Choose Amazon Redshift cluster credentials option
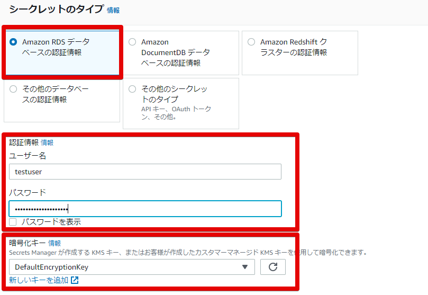The width and height of the screenshot is (428, 295). [251, 42]
